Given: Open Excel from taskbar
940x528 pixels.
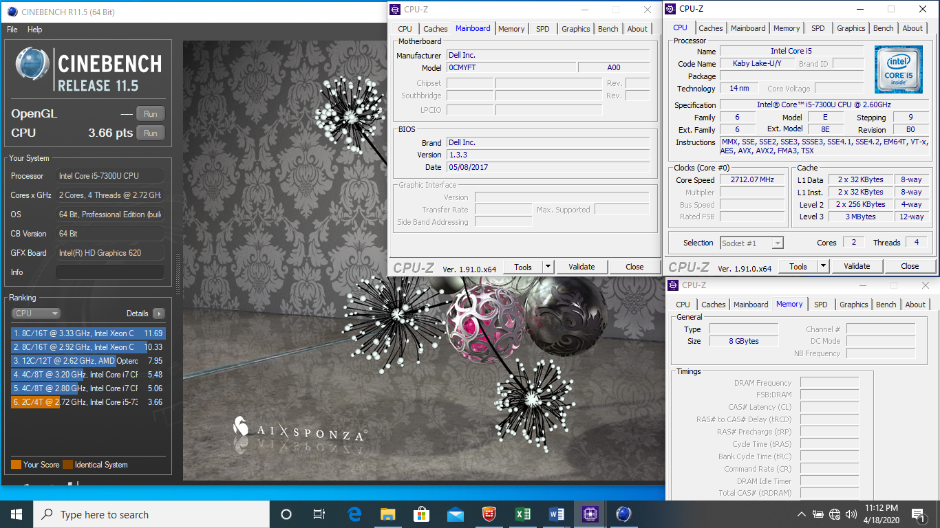Looking at the screenshot, I should coord(522,514).
